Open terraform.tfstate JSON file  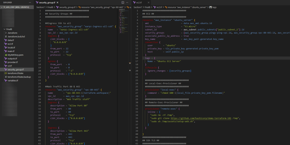tap(17, 73)
